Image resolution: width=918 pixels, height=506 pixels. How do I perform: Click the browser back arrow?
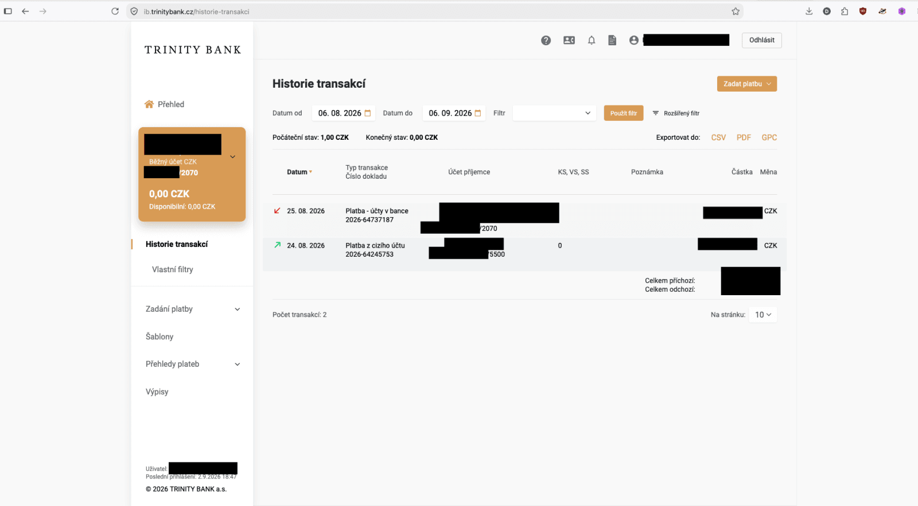click(25, 11)
